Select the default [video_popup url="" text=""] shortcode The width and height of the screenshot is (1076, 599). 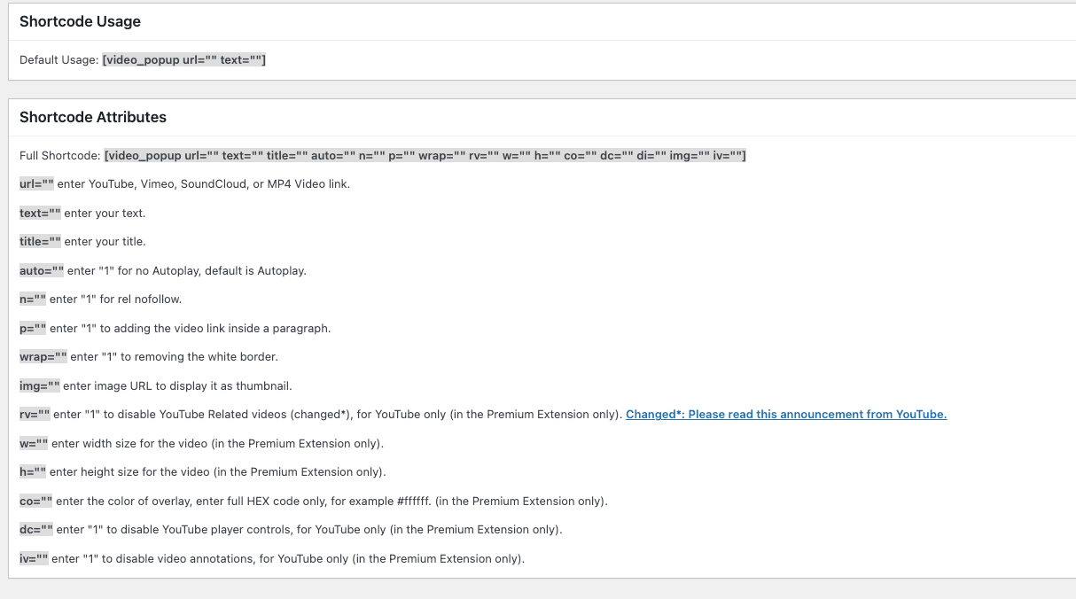coord(184,59)
